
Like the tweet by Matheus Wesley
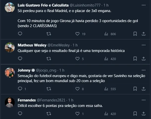[77, 59]
